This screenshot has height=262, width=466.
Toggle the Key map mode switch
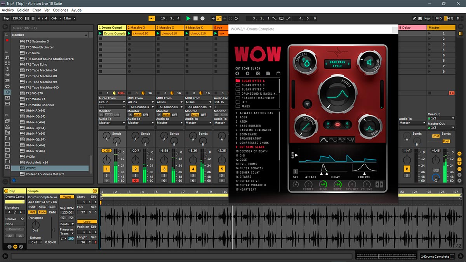coord(427,18)
